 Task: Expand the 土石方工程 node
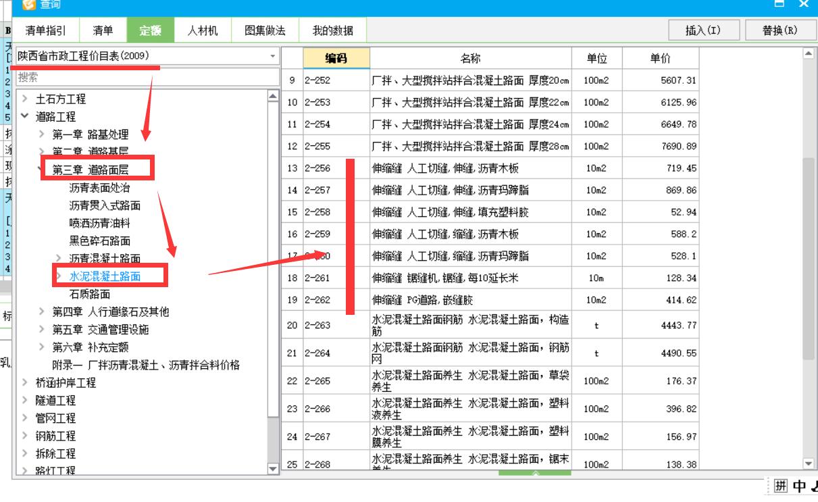coord(25,99)
